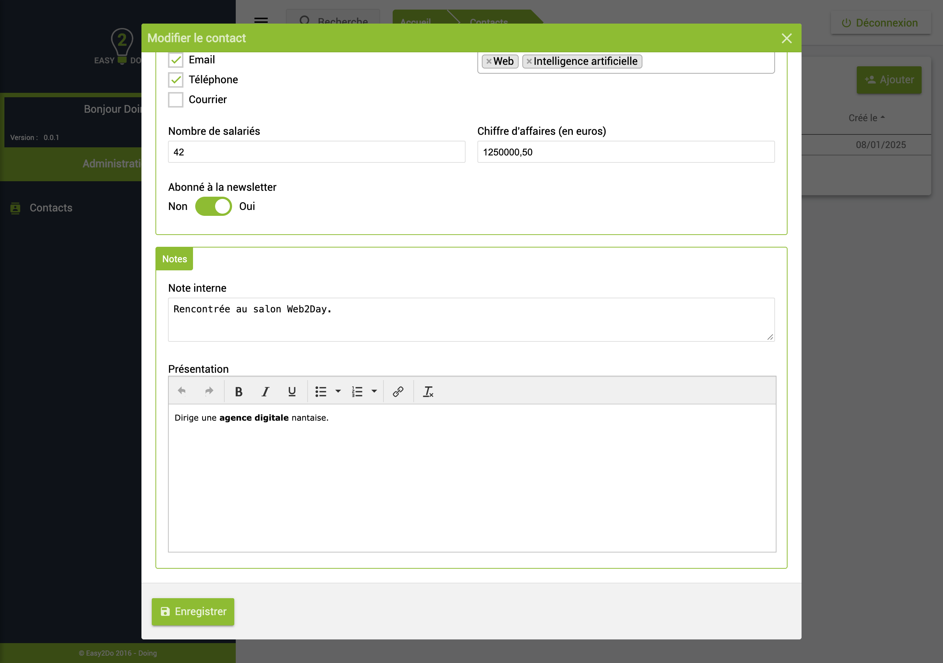Uncheck the Téléphone checkbox

coord(176,80)
